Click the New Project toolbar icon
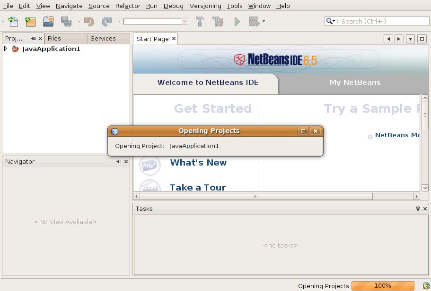The image size is (431, 291). [30, 21]
